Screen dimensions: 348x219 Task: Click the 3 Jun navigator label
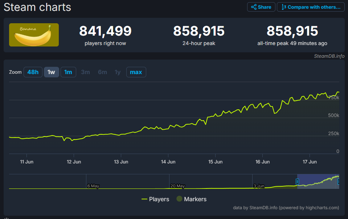click(x=259, y=186)
